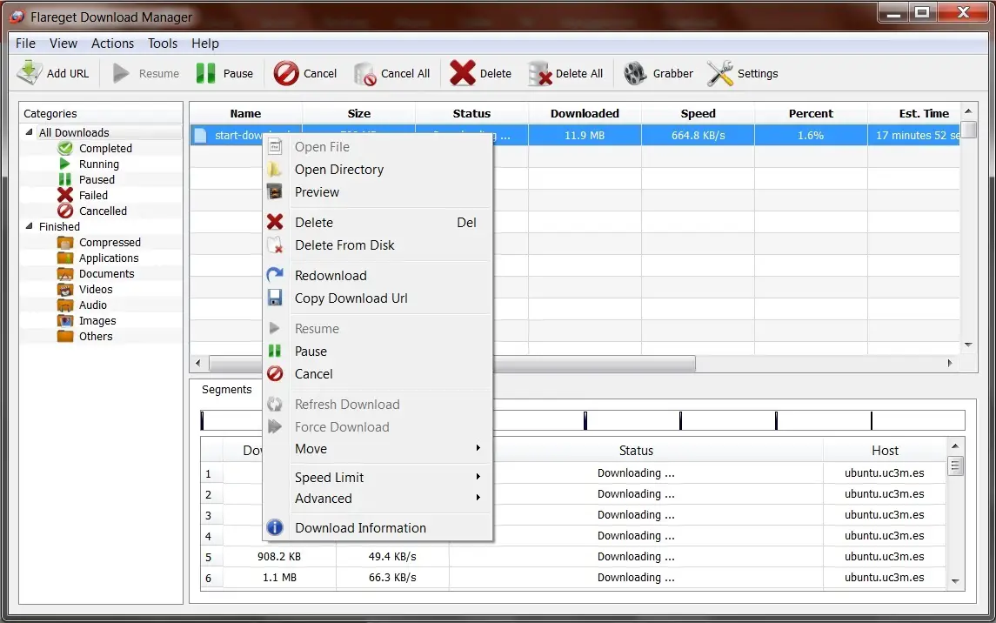The image size is (996, 623).
Task: Sort downloads by Status column header
Action: pyautogui.click(x=472, y=114)
